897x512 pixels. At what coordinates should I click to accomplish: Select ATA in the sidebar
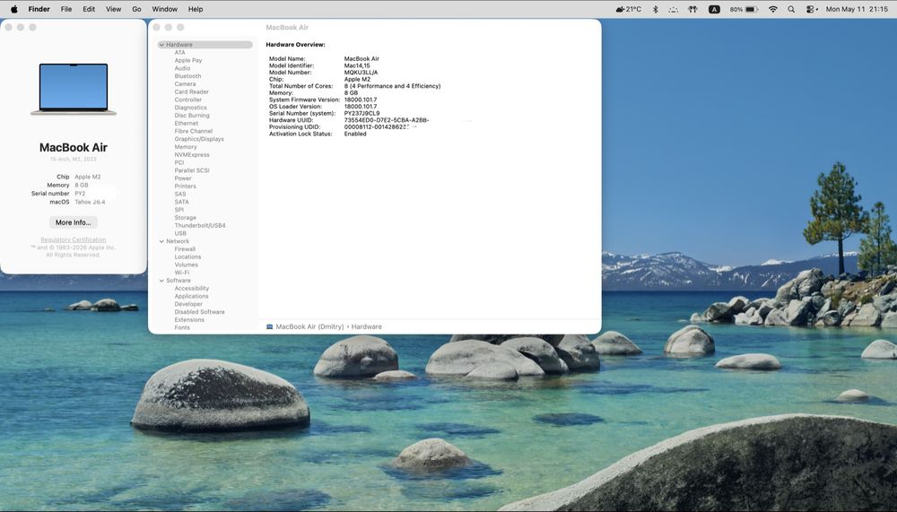(x=179, y=53)
